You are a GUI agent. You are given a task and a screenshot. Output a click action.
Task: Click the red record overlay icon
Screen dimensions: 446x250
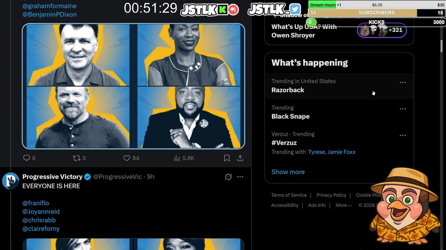(x=233, y=9)
